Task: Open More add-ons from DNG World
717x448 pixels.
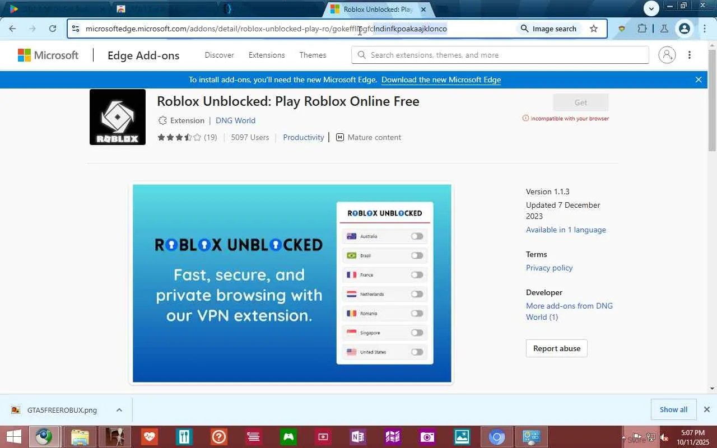Action: pos(569,311)
